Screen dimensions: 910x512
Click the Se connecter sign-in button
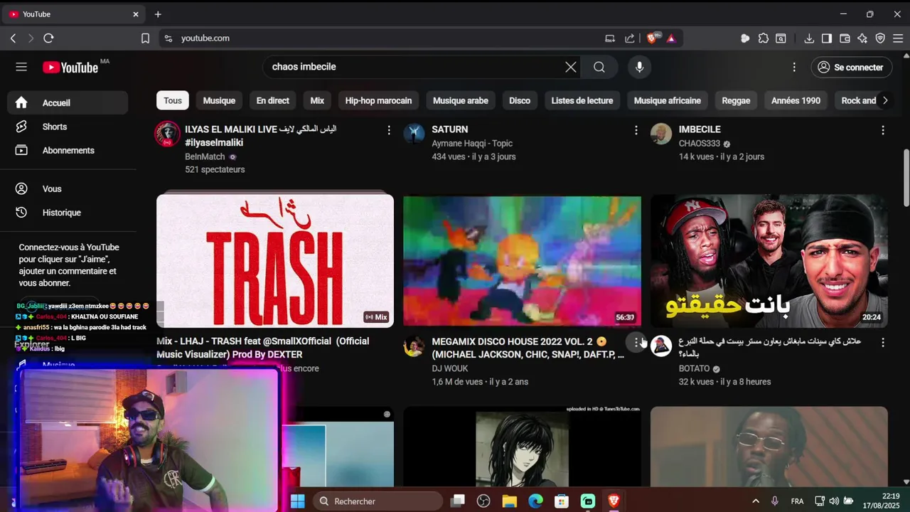pos(851,67)
